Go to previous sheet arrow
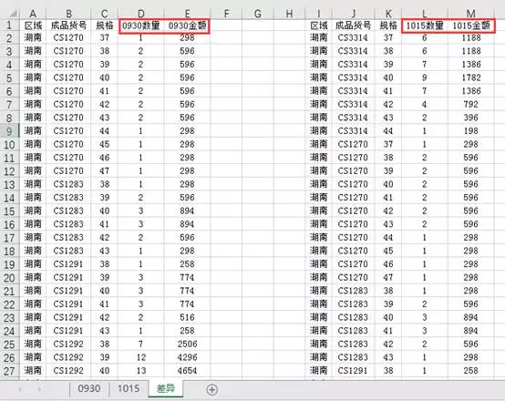This screenshot has width=505, height=401. coord(20,390)
